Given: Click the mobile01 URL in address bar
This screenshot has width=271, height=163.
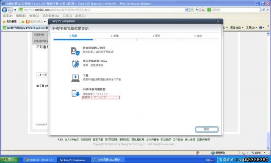Looking at the screenshot, I should [57, 10].
